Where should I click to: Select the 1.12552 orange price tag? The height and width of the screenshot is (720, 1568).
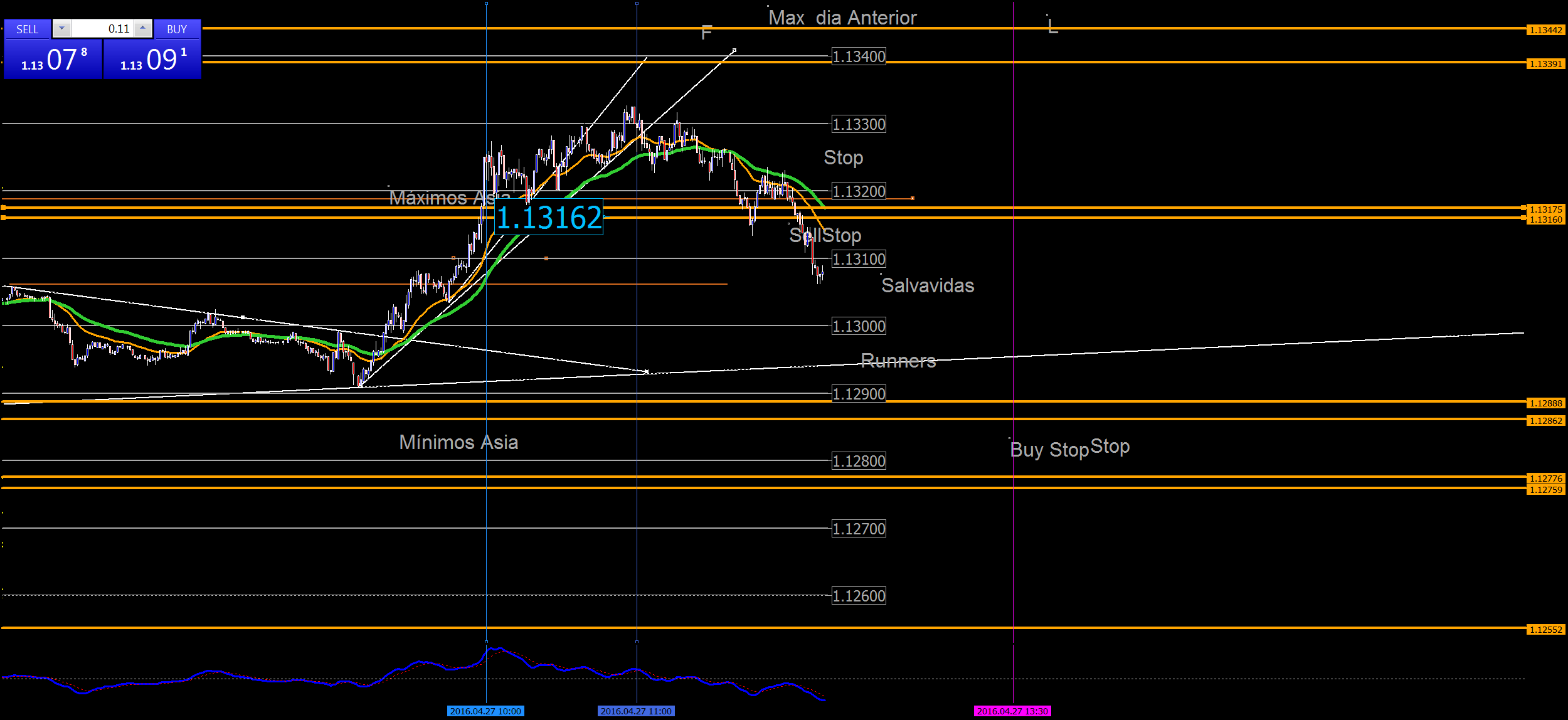(x=1545, y=630)
